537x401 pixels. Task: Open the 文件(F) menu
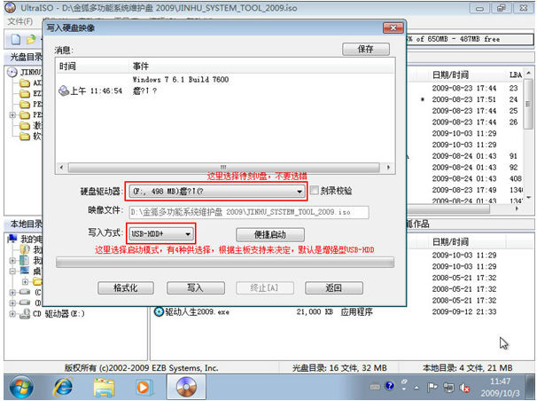(19, 21)
